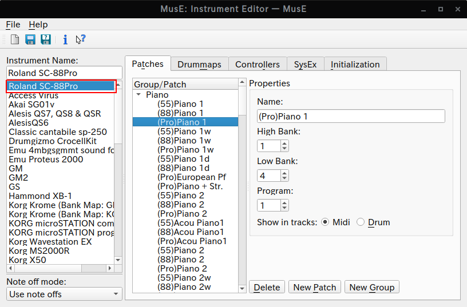Click patch list scroll up arrow
The height and width of the screenshot is (307, 467).
click(242, 82)
